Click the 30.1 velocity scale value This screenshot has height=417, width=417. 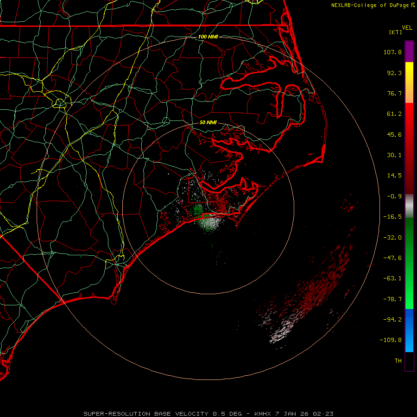click(394, 155)
